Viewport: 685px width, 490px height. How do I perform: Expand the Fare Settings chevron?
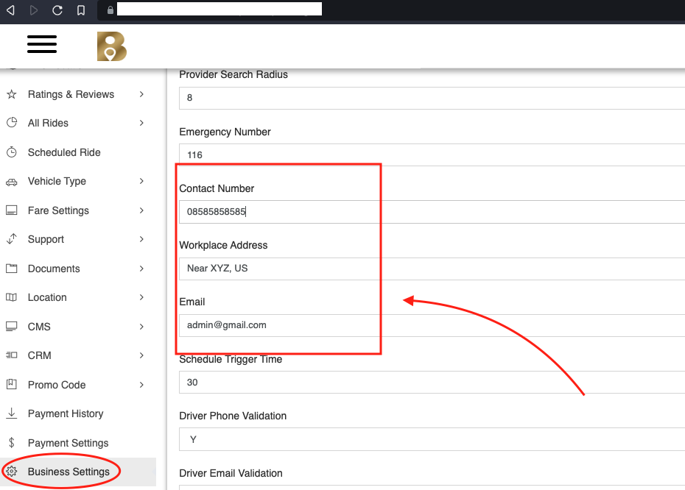tap(141, 210)
